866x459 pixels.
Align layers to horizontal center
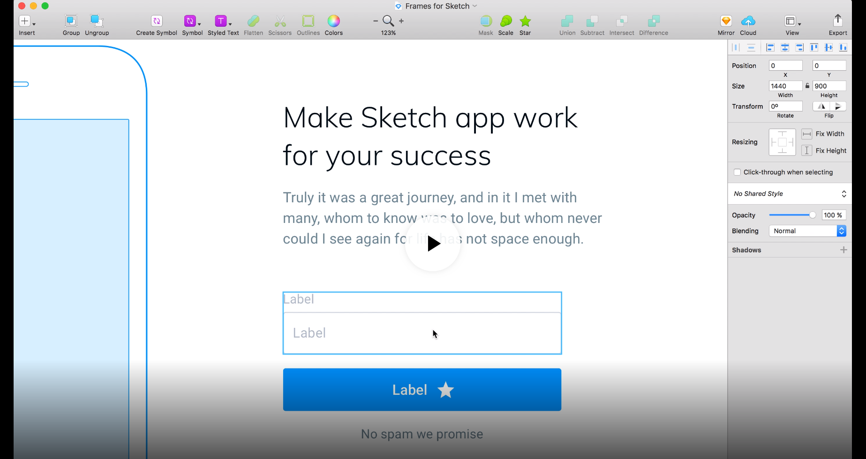[x=785, y=47]
